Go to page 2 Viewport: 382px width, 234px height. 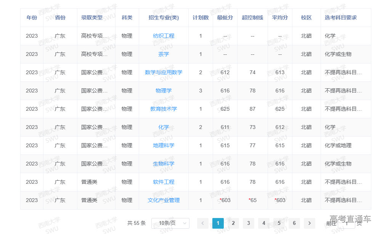click(x=233, y=223)
